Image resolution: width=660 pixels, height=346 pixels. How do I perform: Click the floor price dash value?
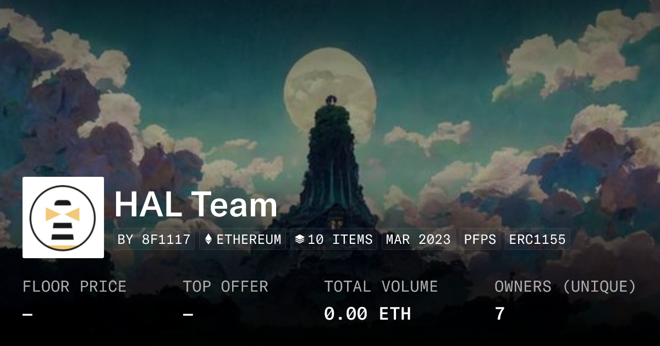(x=28, y=315)
